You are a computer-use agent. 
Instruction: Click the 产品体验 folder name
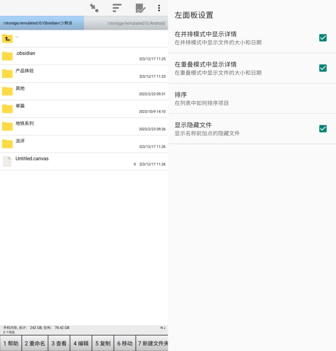pyautogui.click(x=25, y=71)
